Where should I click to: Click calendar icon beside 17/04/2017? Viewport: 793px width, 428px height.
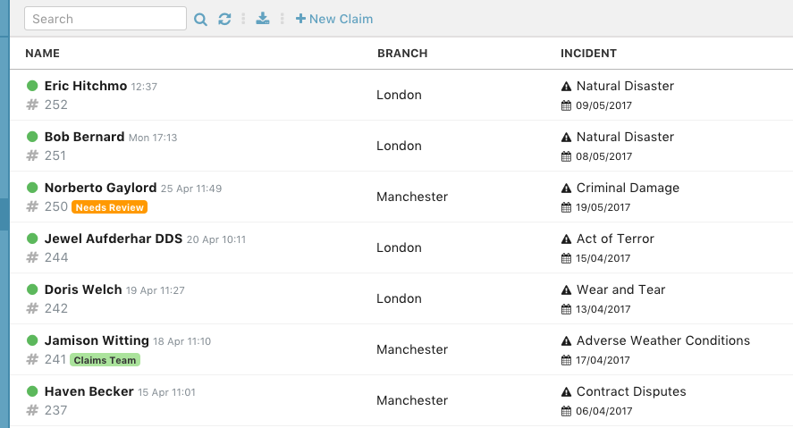tap(567, 360)
